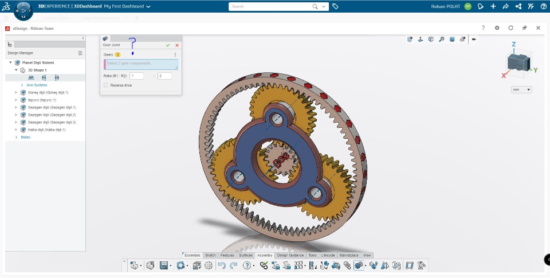Switch to the Sketch tab
The image size is (550, 278).
(x=210, y=255)
